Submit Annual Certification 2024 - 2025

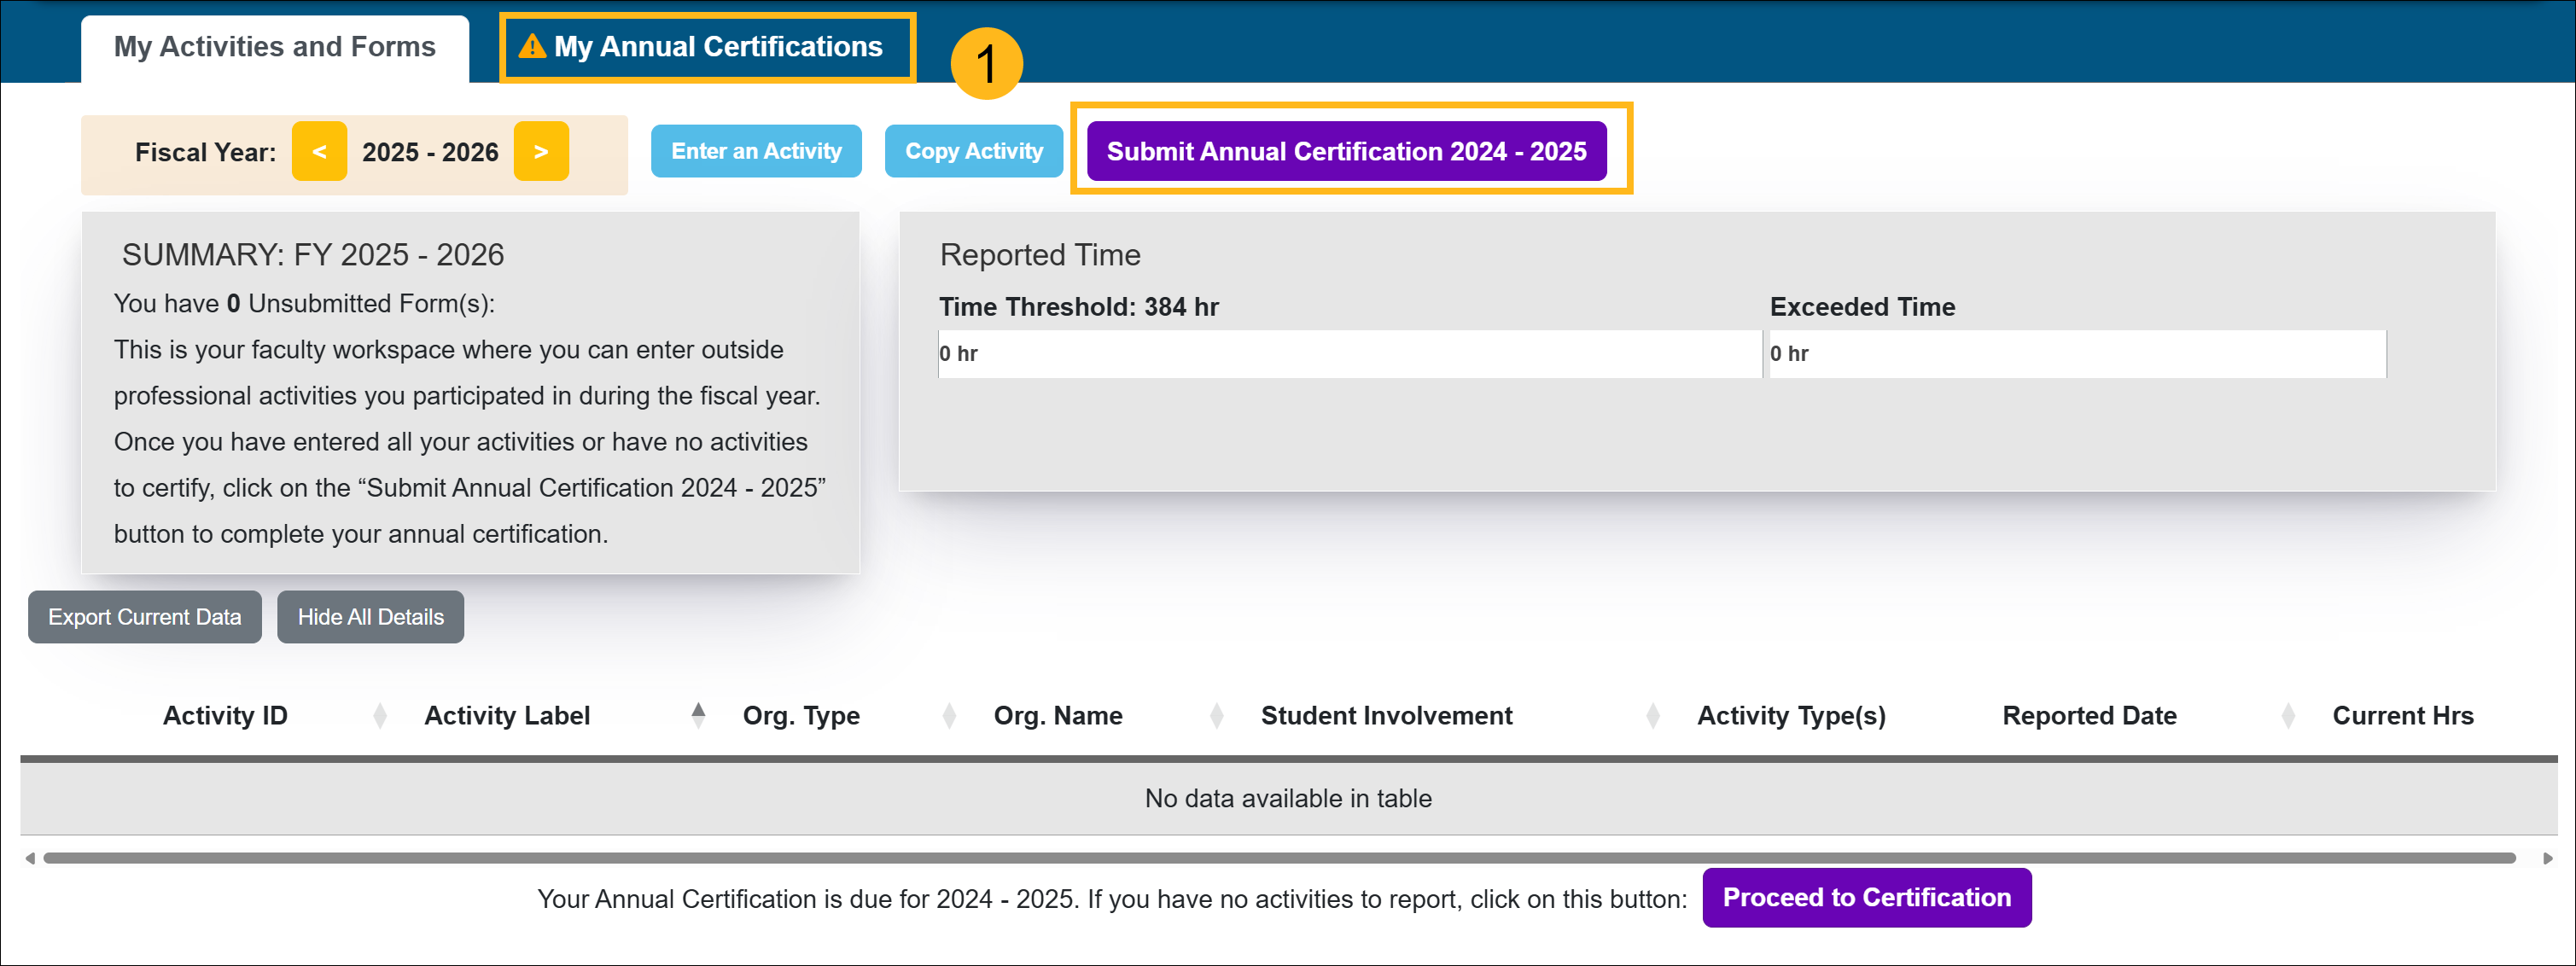click(x=1346, y=152)
